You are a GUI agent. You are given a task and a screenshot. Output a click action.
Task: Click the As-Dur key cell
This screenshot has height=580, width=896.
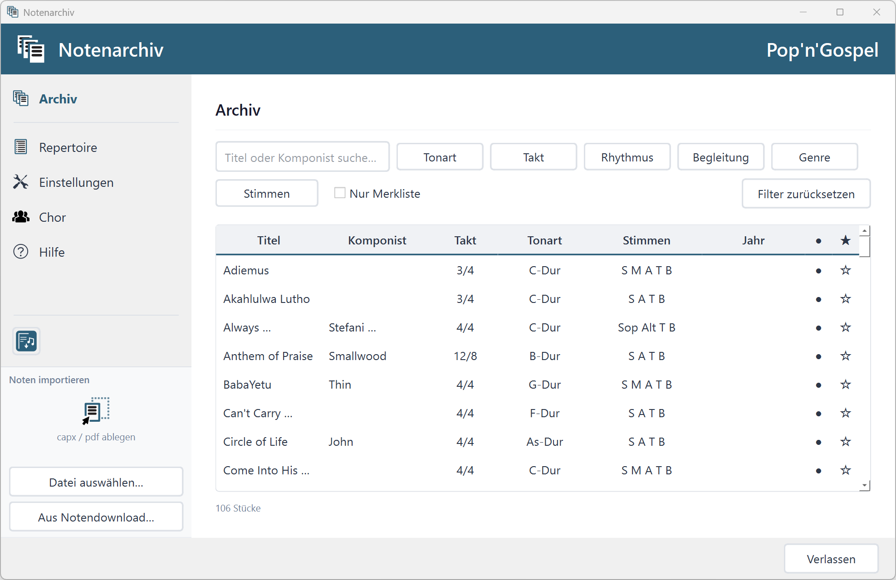coord(544,442)
